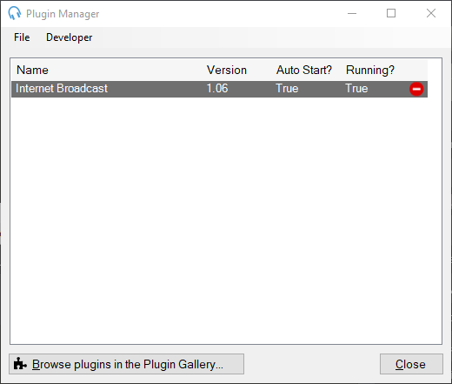Click the version value 1.06
This screenshot has width=452, height=384.
[x=217, y=89]
